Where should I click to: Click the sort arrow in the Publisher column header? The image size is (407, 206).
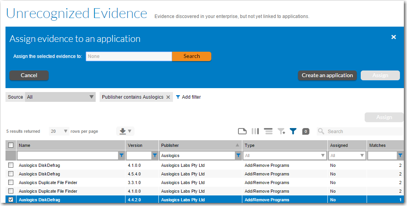coord(237,145)
